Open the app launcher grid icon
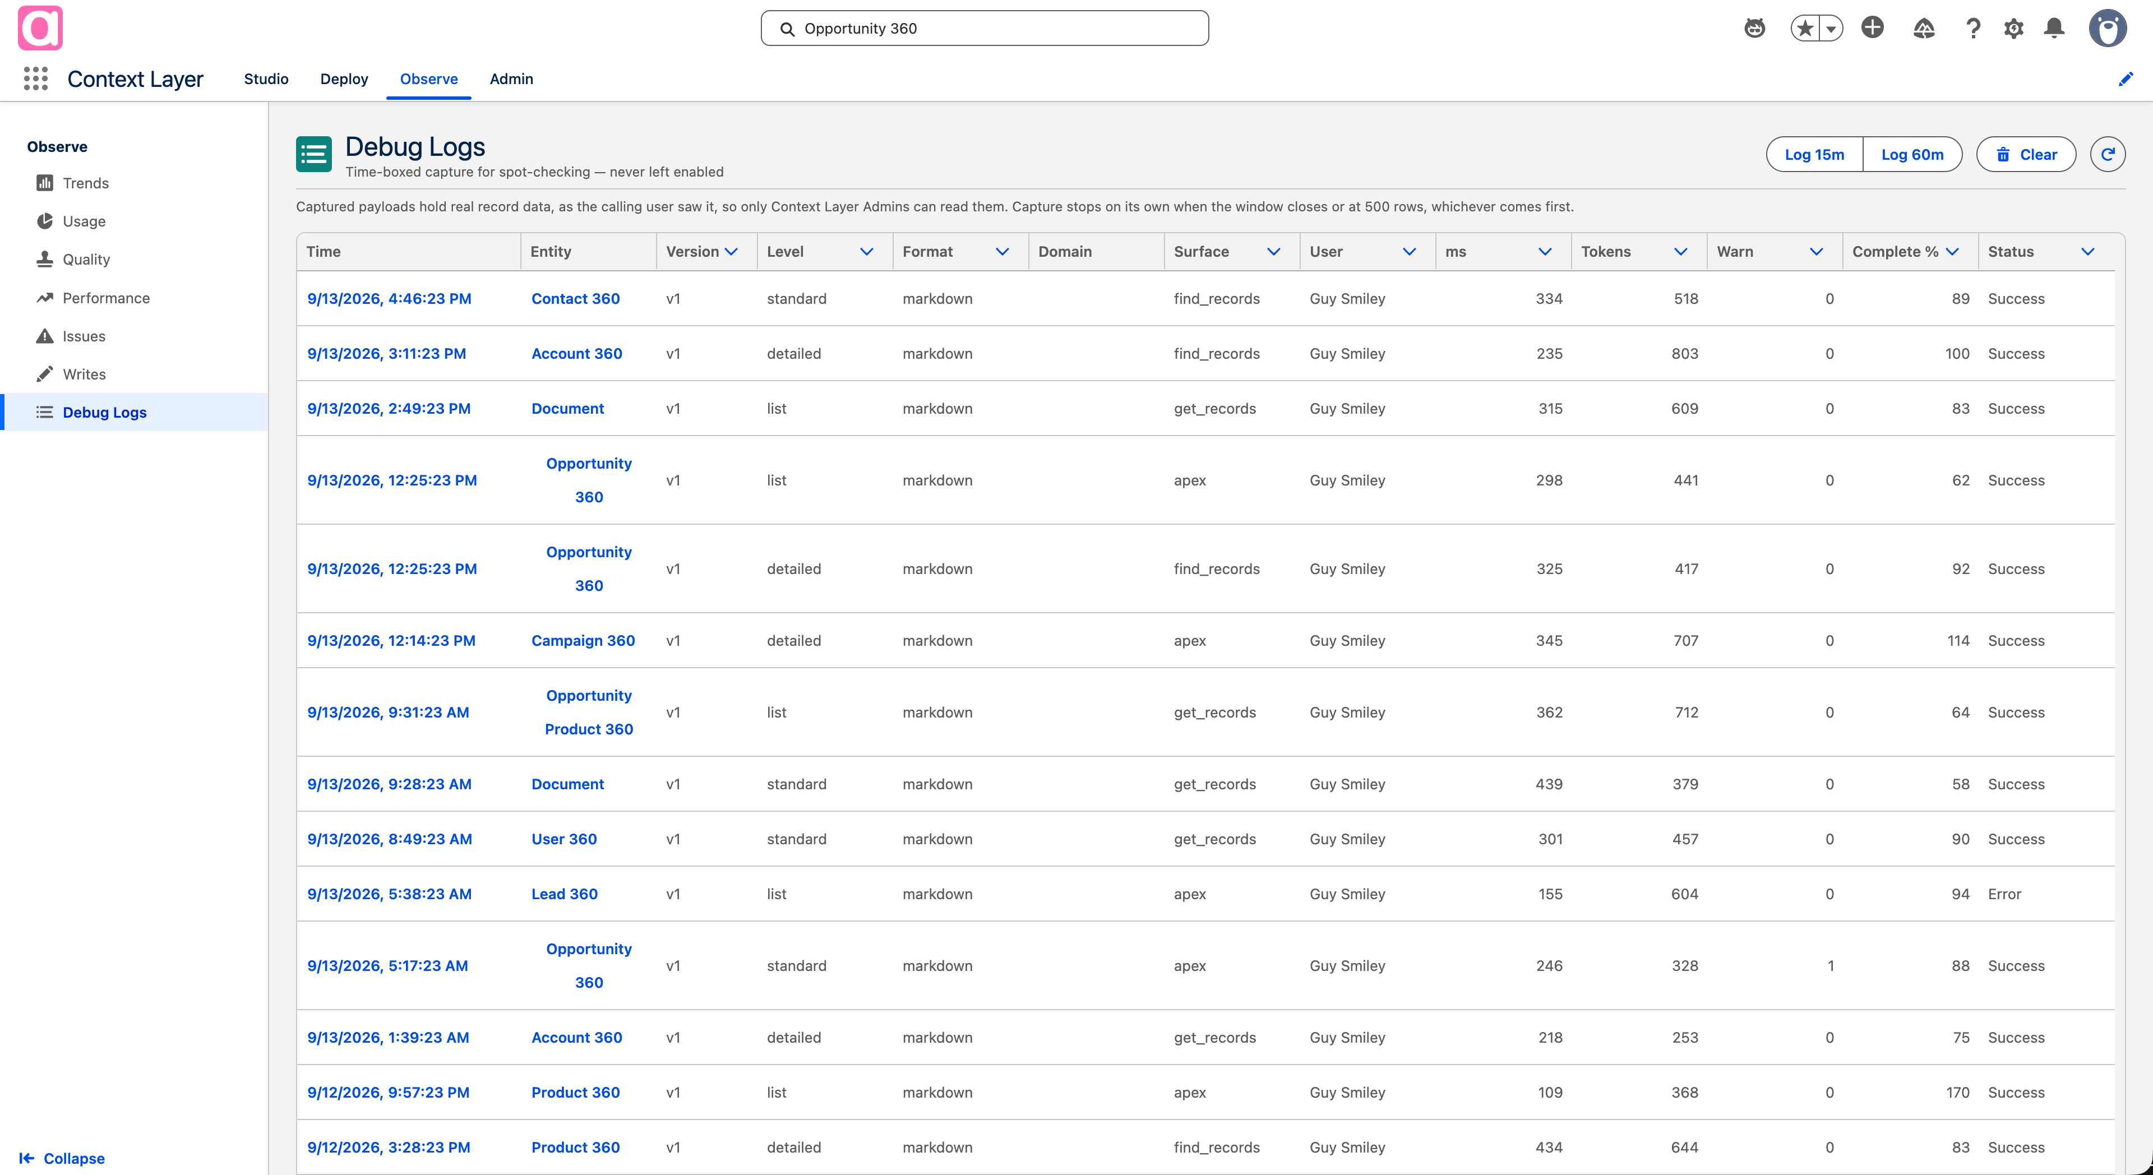 point(36,78)
